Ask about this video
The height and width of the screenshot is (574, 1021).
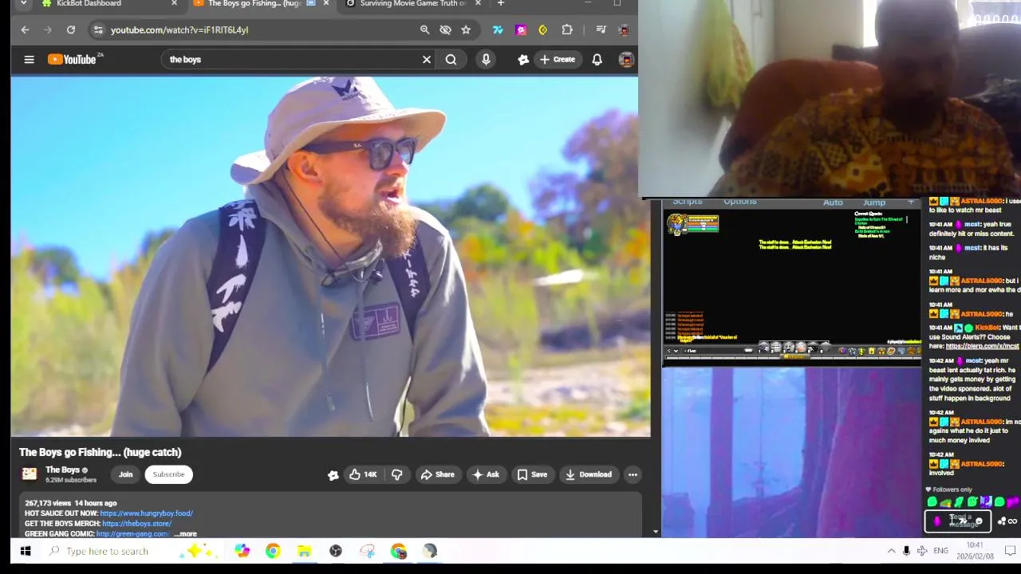click(x=486, y=474)
